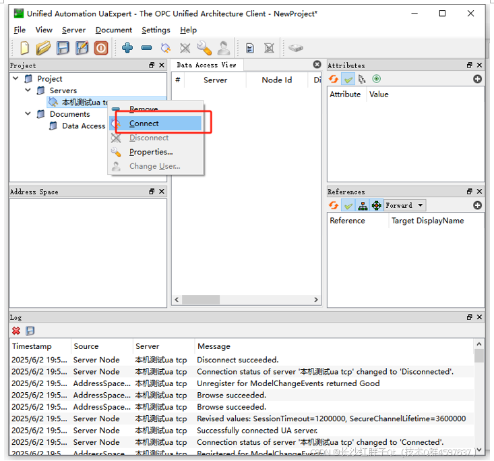
Task: Close the Data Access View tab
Action: [x=317, y=64]
